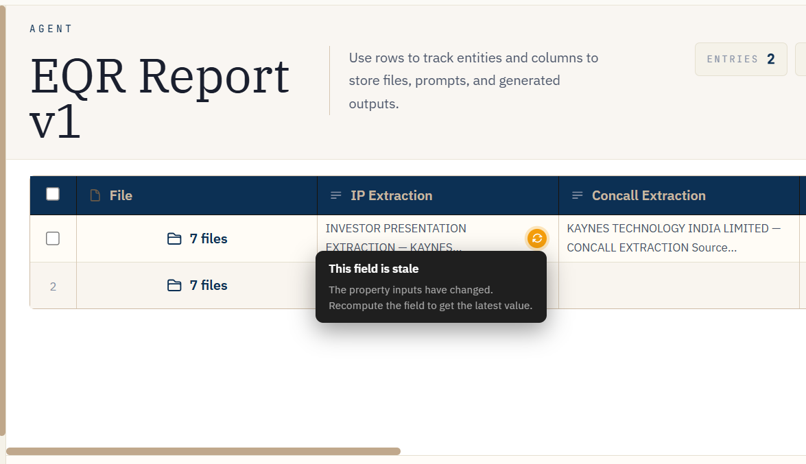
Task: Check the first row's selection checkbox
Action: click(52, 239)
